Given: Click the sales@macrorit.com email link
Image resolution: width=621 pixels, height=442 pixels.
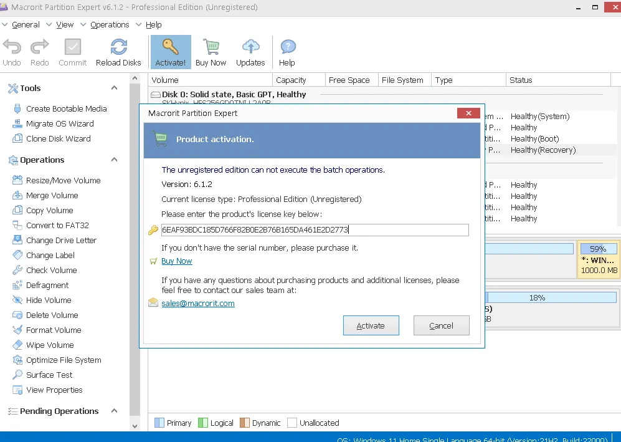Looking at the screenshot, I should pos(198,303).
